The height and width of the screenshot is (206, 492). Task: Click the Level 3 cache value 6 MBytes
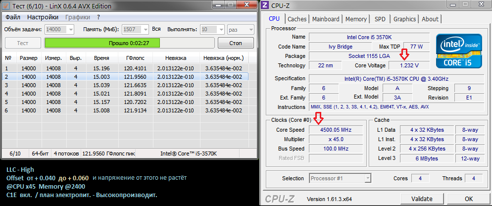coord(427,158)
